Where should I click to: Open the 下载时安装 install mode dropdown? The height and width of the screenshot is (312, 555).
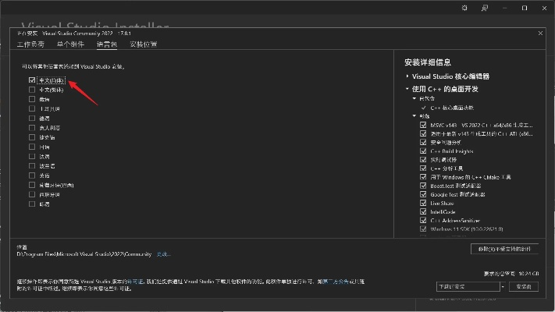click(471, 286)
